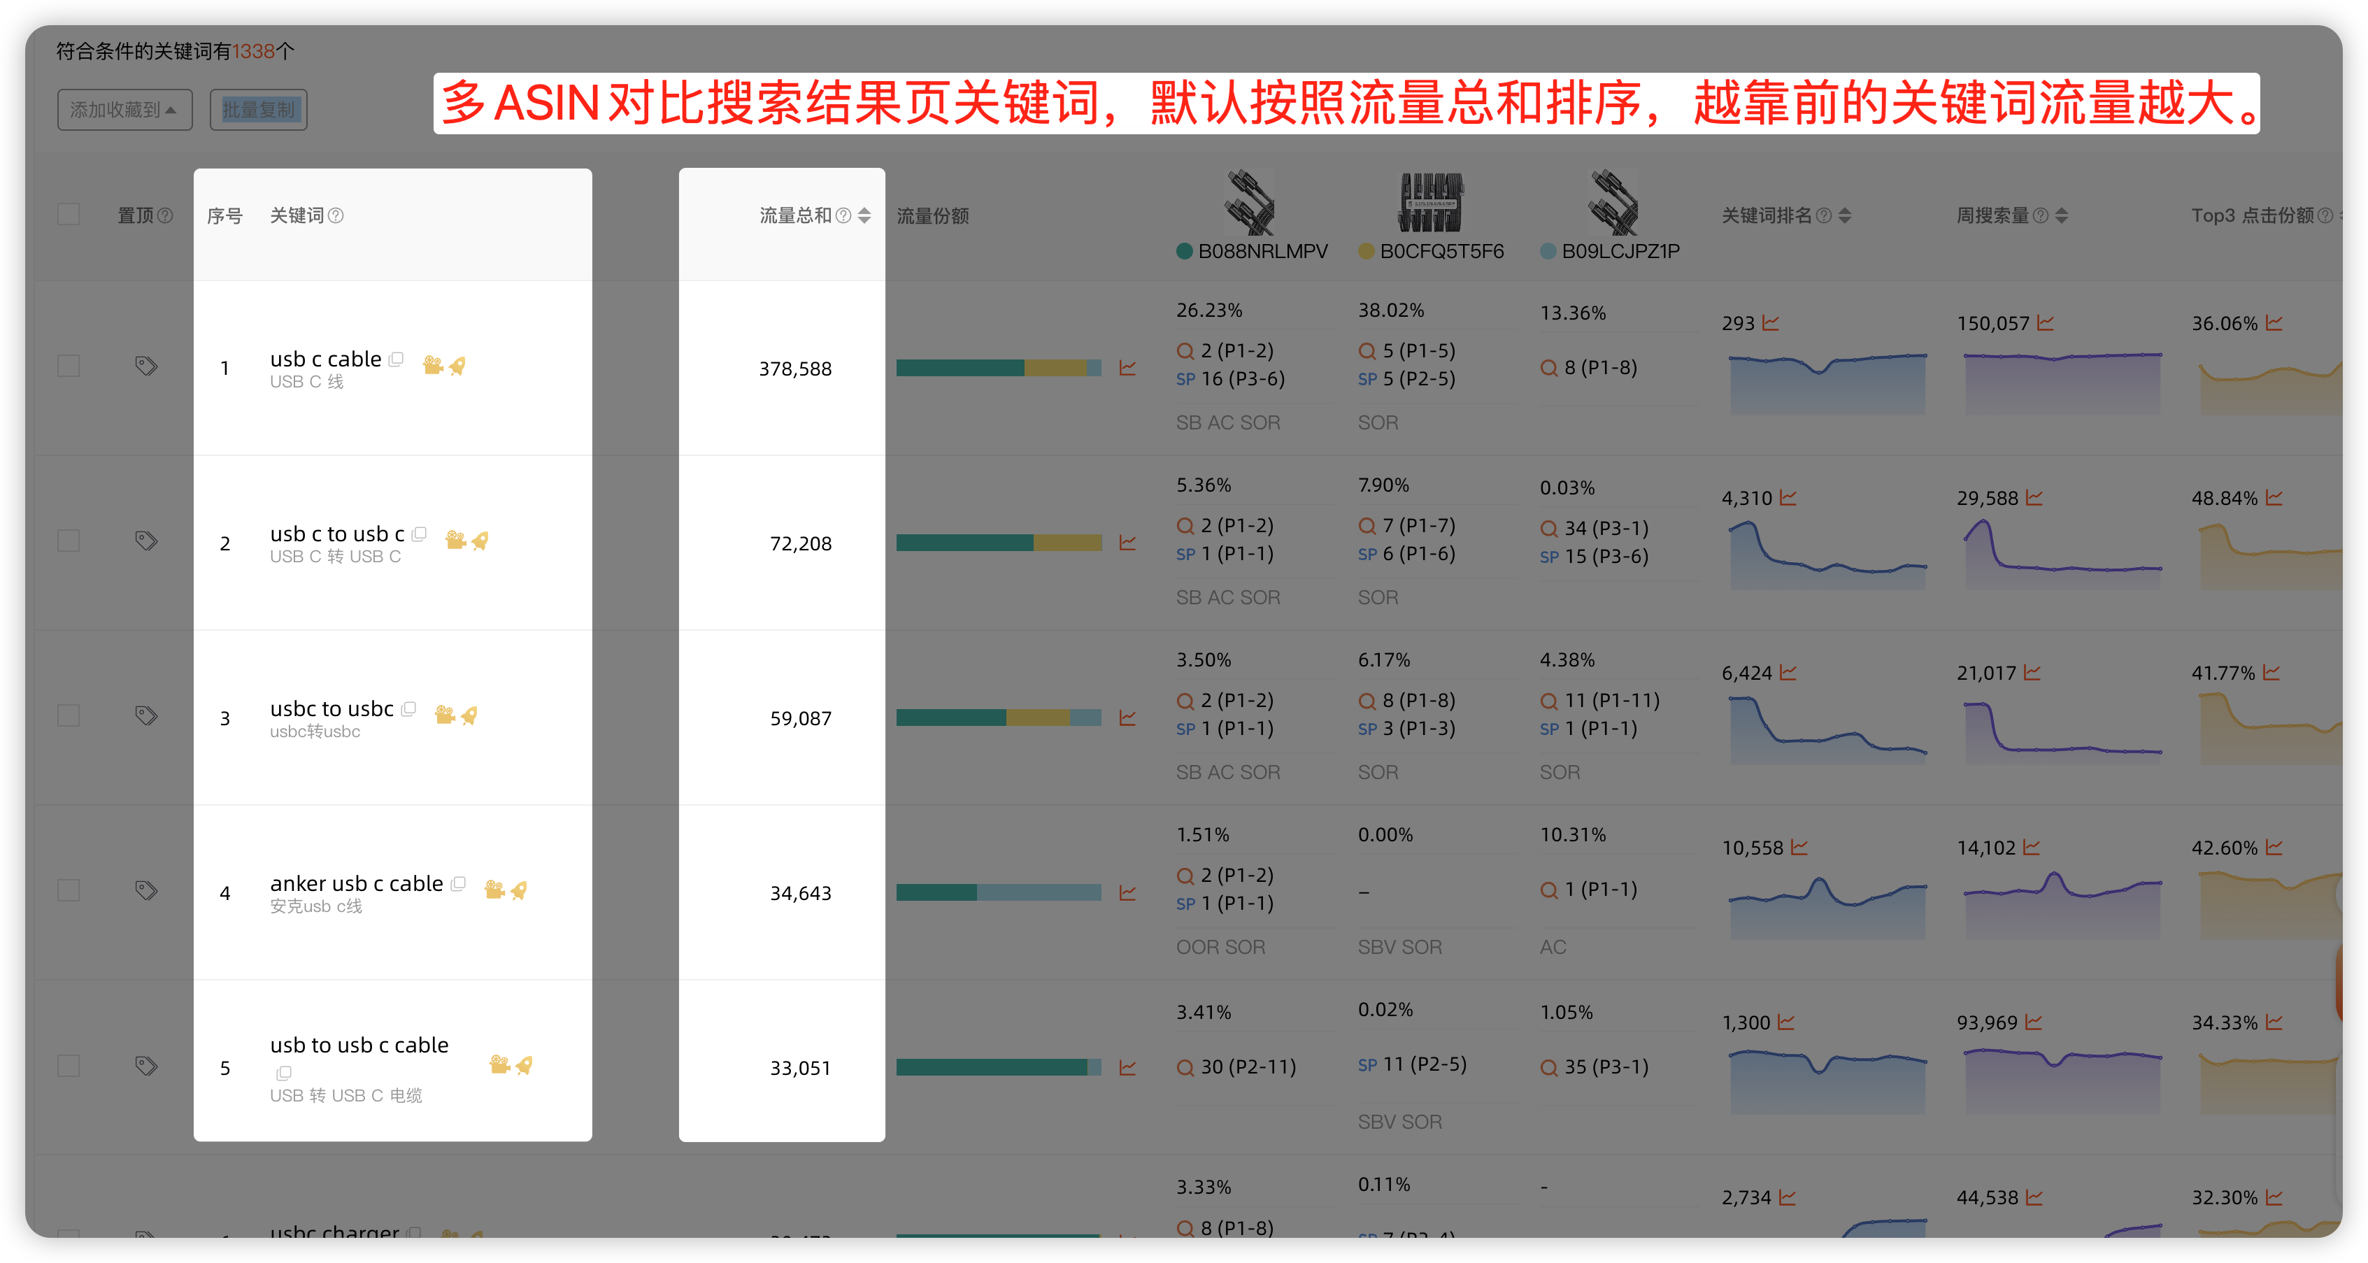Copy keyword usbc to usbc
The height and width of the screenshot is (1263, 2368).
pyautogui.click(x=409, y=708)
